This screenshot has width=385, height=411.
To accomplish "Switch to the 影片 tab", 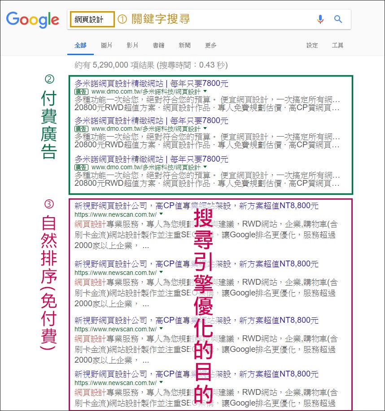I will (x=133, y=45).
